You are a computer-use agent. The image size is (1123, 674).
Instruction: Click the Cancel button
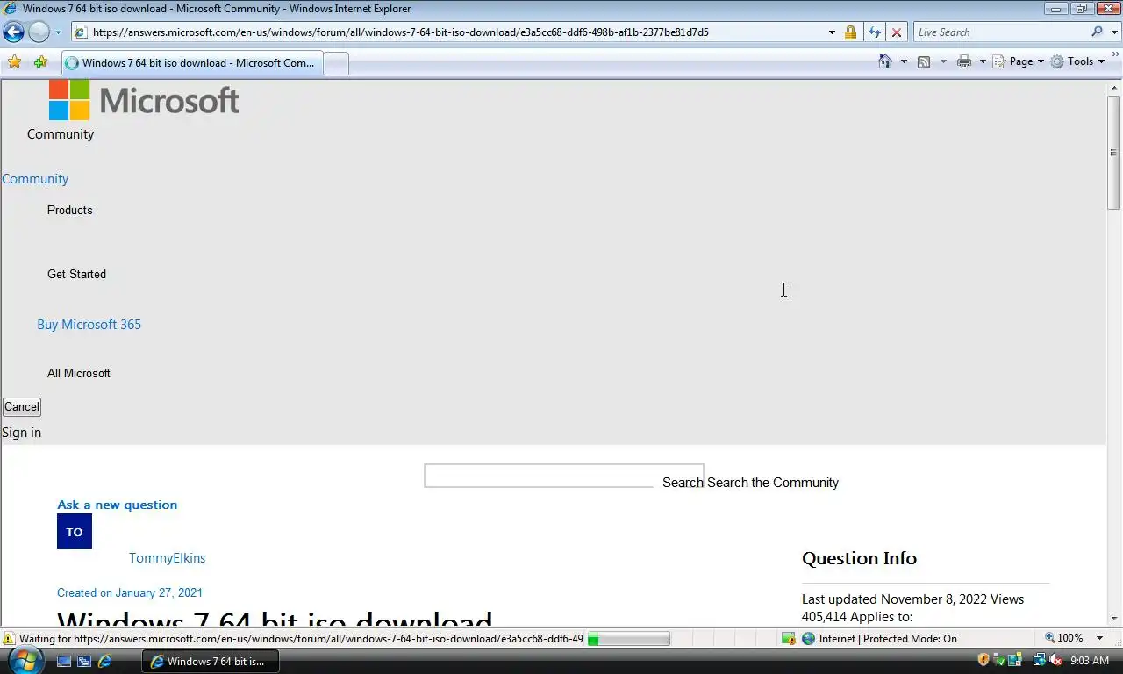point(22,406)
